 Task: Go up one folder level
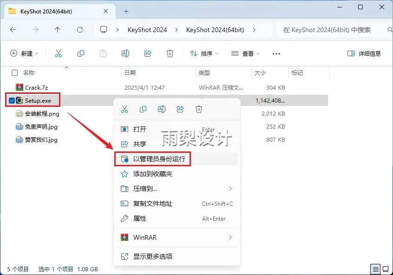[x=58, y=30]
